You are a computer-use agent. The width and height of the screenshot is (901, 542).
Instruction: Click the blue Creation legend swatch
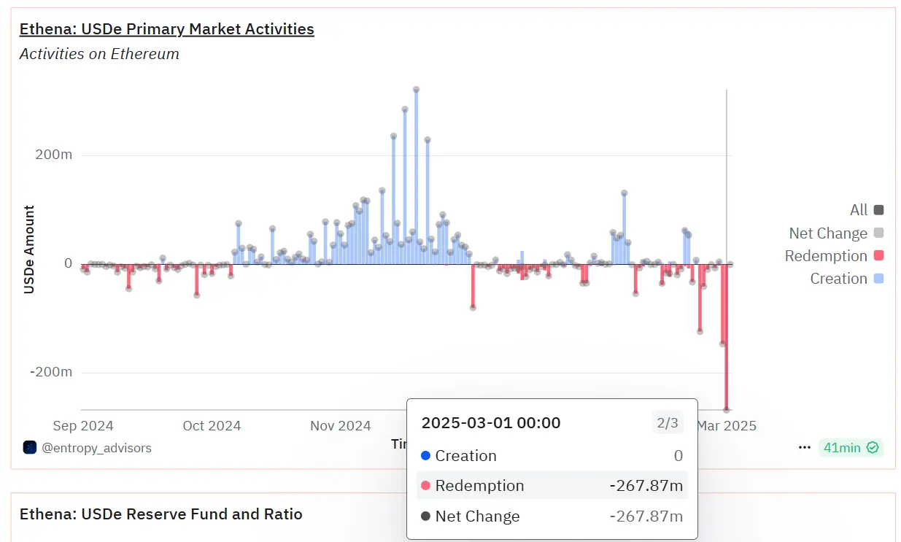(x=878, y=279)
